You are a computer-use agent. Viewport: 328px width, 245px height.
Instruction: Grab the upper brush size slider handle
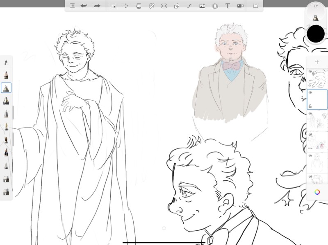13,112
